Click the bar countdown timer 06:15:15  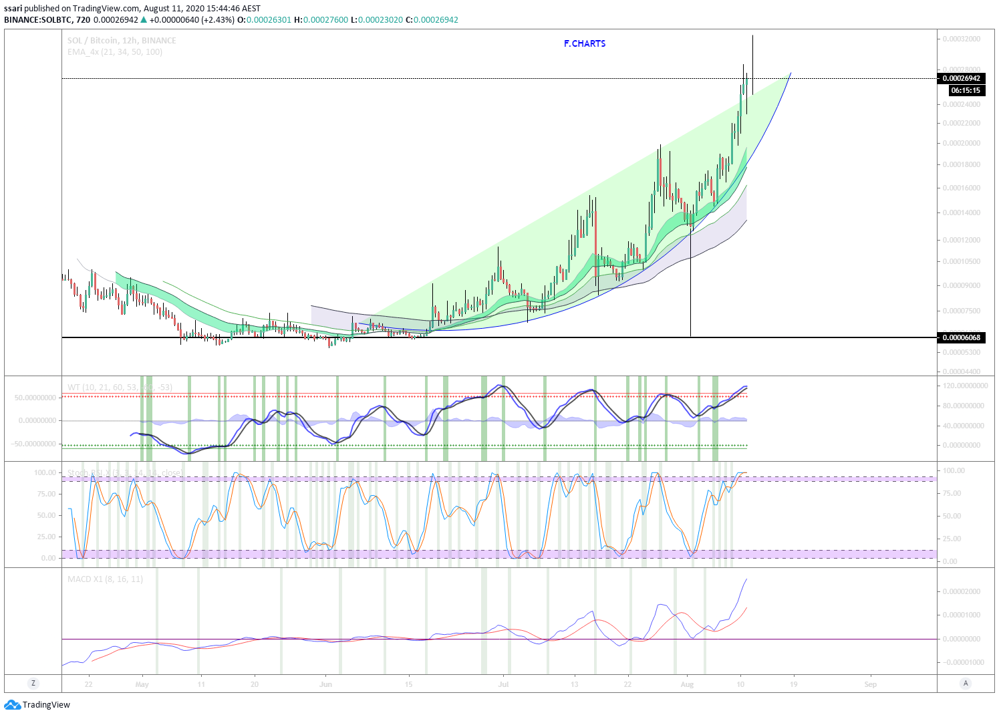(966, 90)
